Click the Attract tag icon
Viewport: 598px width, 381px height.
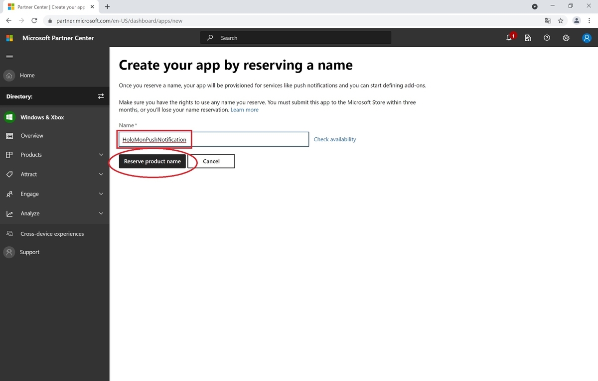pyautogui.click(x=9, y=175)
